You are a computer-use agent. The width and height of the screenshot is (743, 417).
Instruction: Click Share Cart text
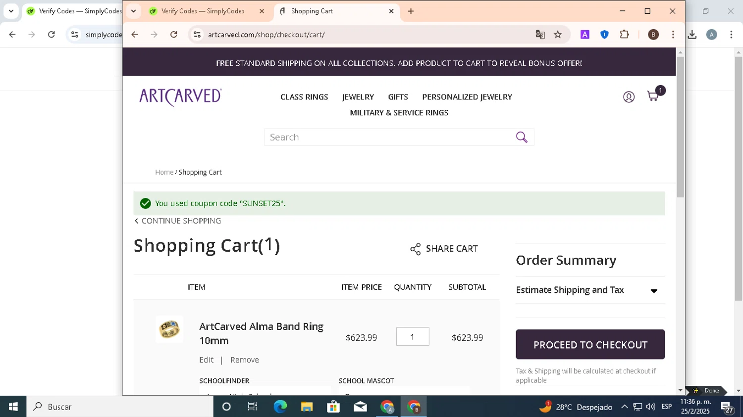point(452,249)
